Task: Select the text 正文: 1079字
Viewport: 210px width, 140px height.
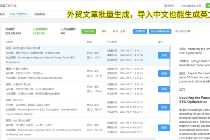Action: tap(94, 91)
